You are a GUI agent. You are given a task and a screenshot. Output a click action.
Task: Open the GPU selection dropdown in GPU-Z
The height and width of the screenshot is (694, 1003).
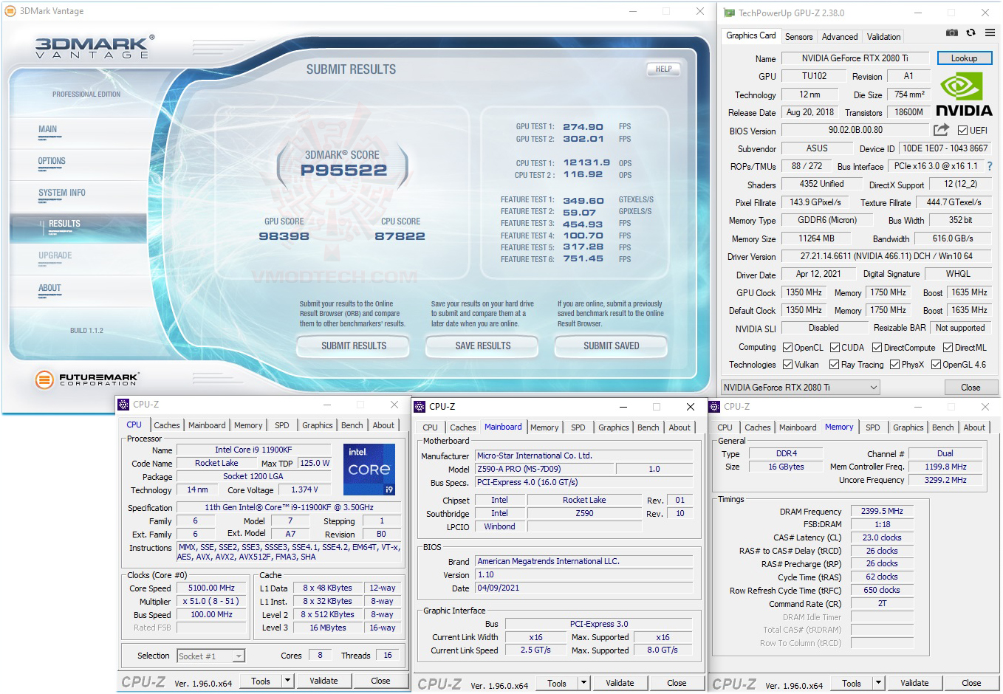pos(801,388)
